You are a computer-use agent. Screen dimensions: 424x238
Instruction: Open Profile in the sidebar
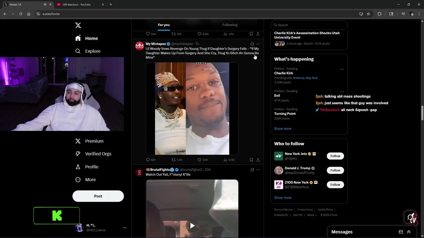tap(87, 167)
